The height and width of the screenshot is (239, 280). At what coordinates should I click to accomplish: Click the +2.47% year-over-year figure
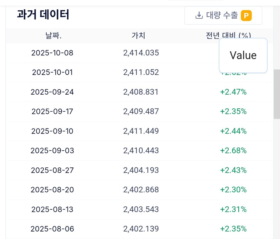tap(233, 92)
